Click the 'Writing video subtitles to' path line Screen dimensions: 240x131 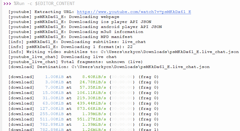(x=124, y=52)
